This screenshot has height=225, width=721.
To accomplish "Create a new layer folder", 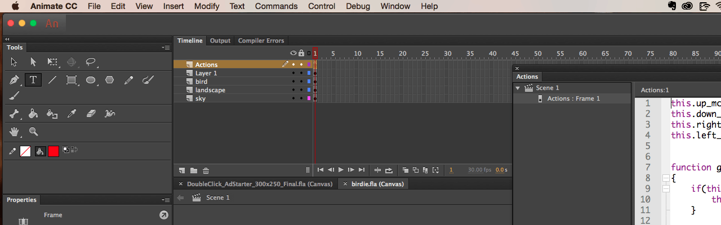I will (x=193, y=170).
